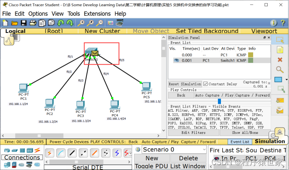Reset zoom with the R magnifier
The image size is (289, 170).
click(90, 23)
